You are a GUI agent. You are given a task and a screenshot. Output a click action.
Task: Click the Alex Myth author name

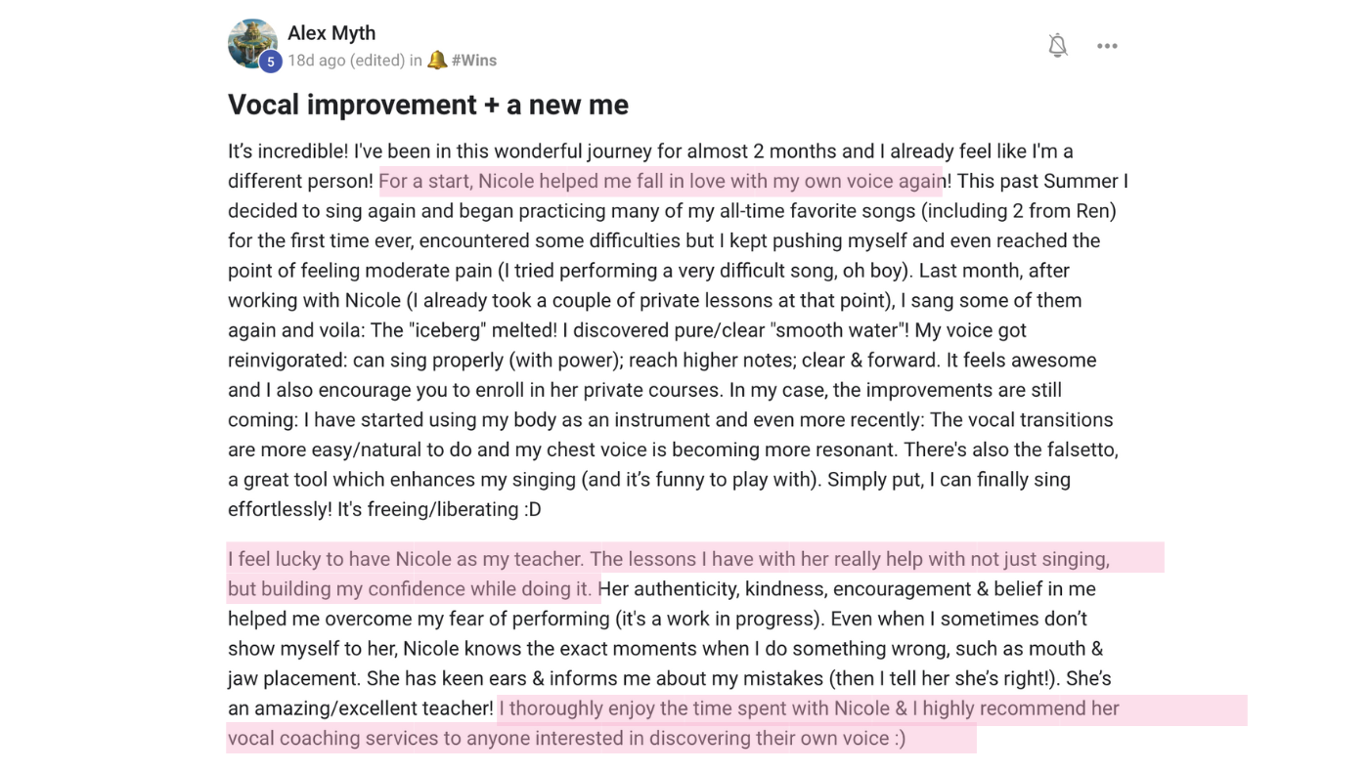tap(331, 33)
